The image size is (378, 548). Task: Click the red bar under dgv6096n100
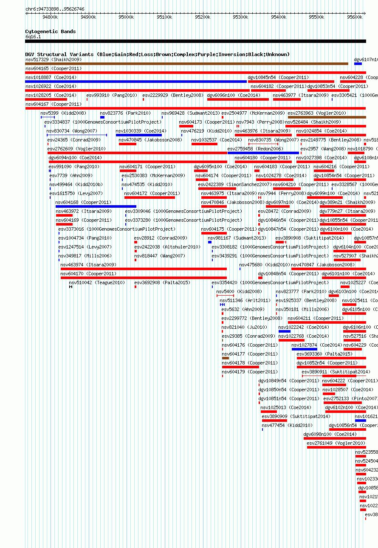[x=238, y=99]
